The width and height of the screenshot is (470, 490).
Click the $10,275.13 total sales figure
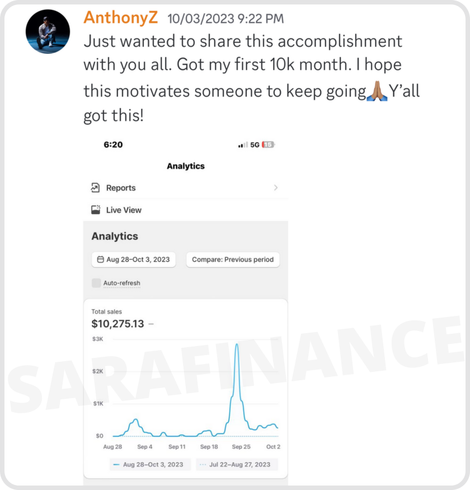coord(117,324)
